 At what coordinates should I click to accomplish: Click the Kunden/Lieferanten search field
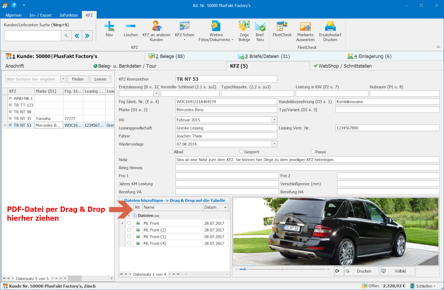32,36
